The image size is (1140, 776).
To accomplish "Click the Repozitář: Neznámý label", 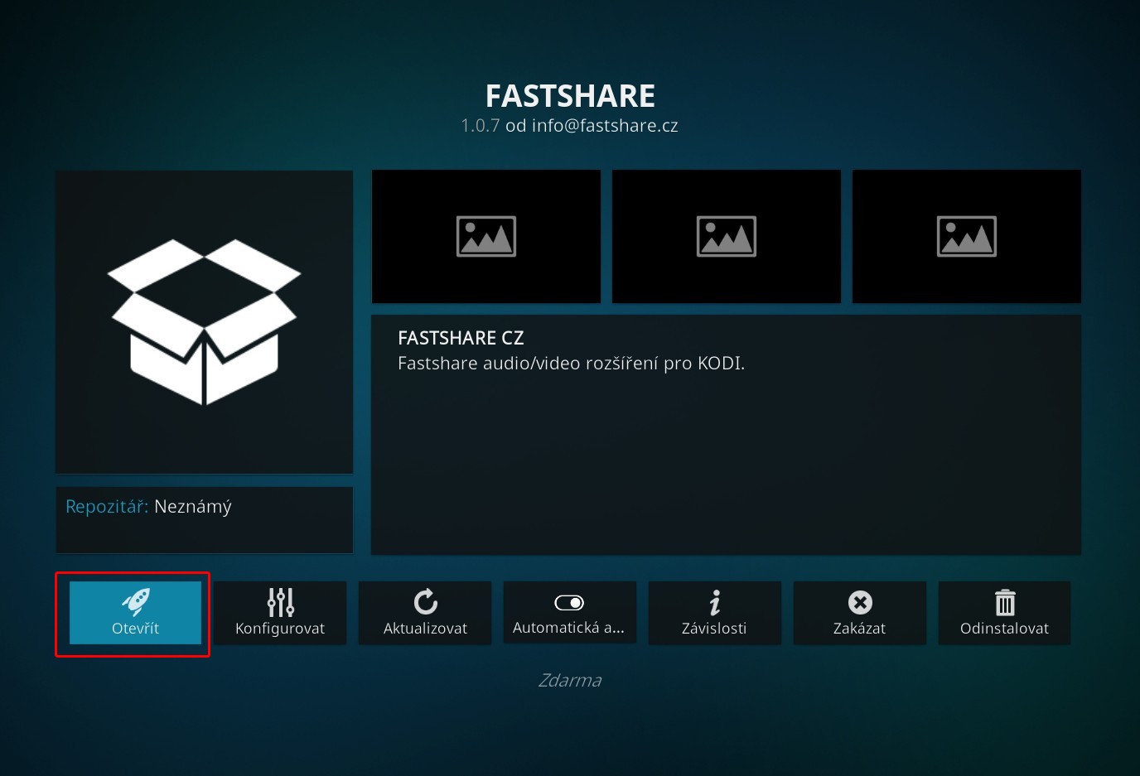I will coord(148,506).
